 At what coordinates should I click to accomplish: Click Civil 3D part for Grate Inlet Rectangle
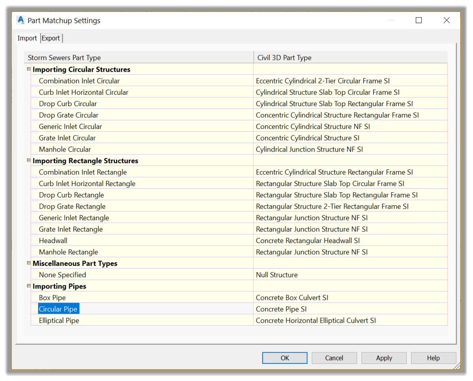click(350, 229)
